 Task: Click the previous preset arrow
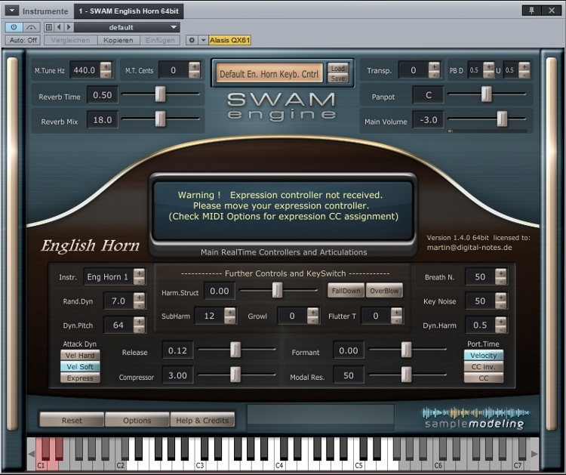[x=59, y=27]
